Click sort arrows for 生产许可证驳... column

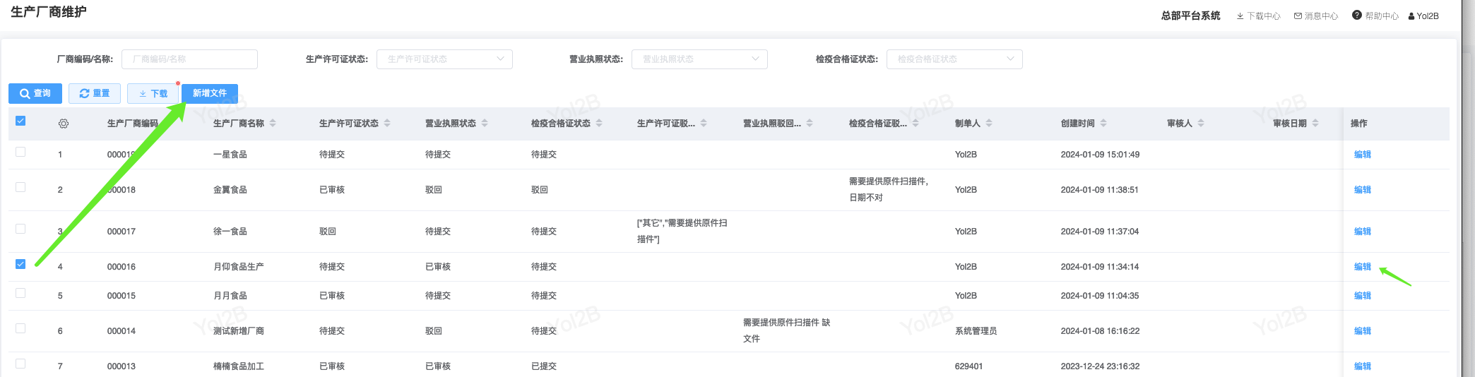point(704,124)
